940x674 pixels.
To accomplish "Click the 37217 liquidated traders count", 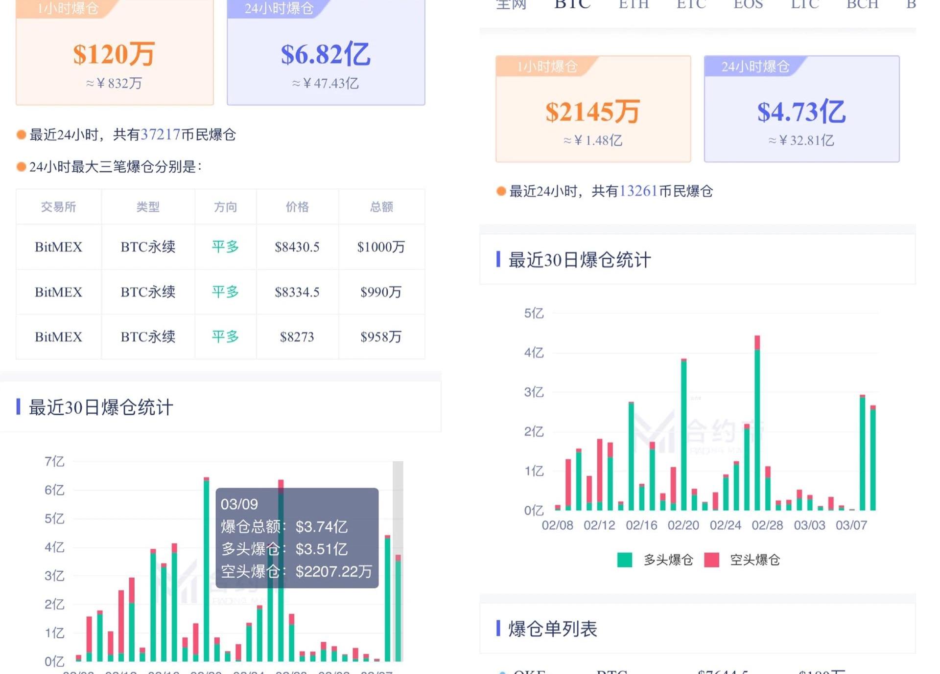I will pyautogui.click(x=161, y=135).
